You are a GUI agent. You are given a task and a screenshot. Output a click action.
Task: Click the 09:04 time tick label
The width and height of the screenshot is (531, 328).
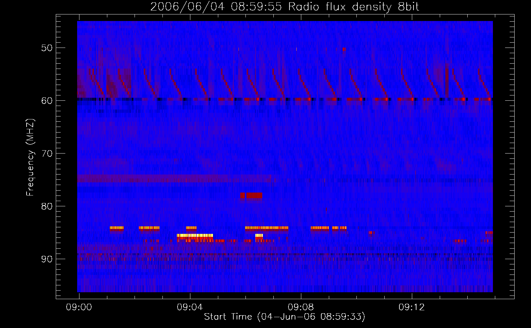190,307
